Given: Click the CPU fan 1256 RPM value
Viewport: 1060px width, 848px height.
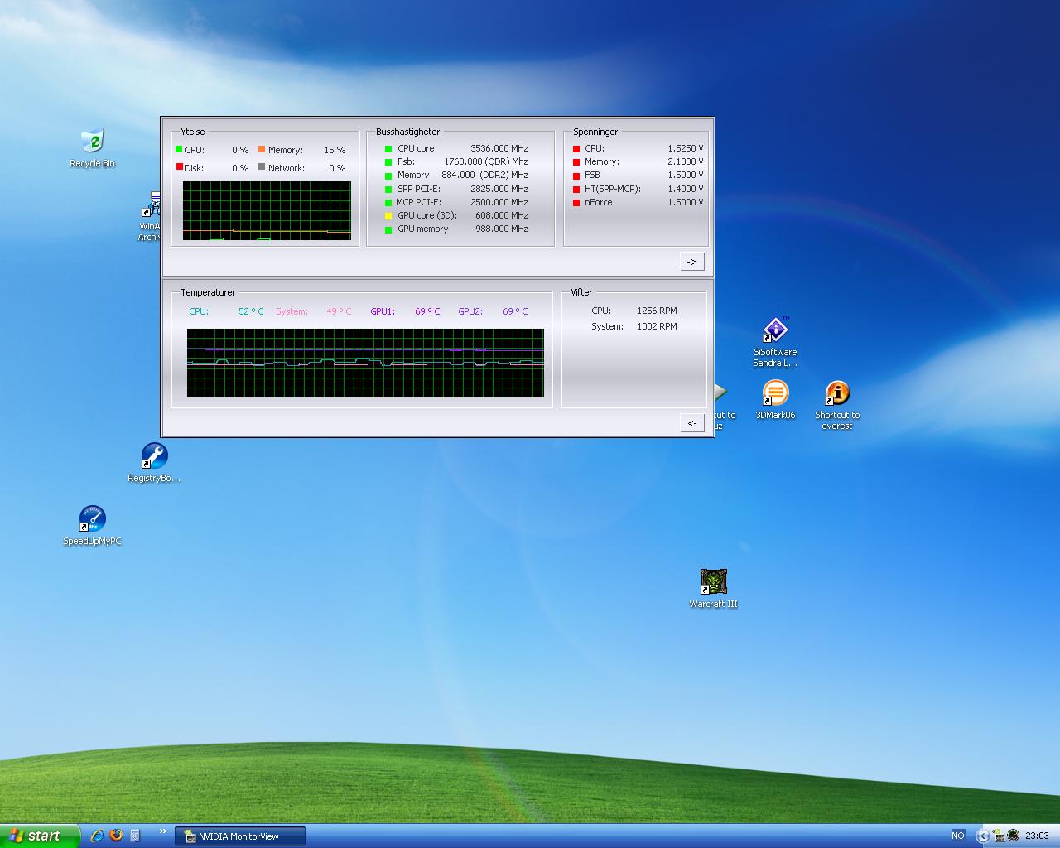Looking at the screenshot, I should [657, 311].
